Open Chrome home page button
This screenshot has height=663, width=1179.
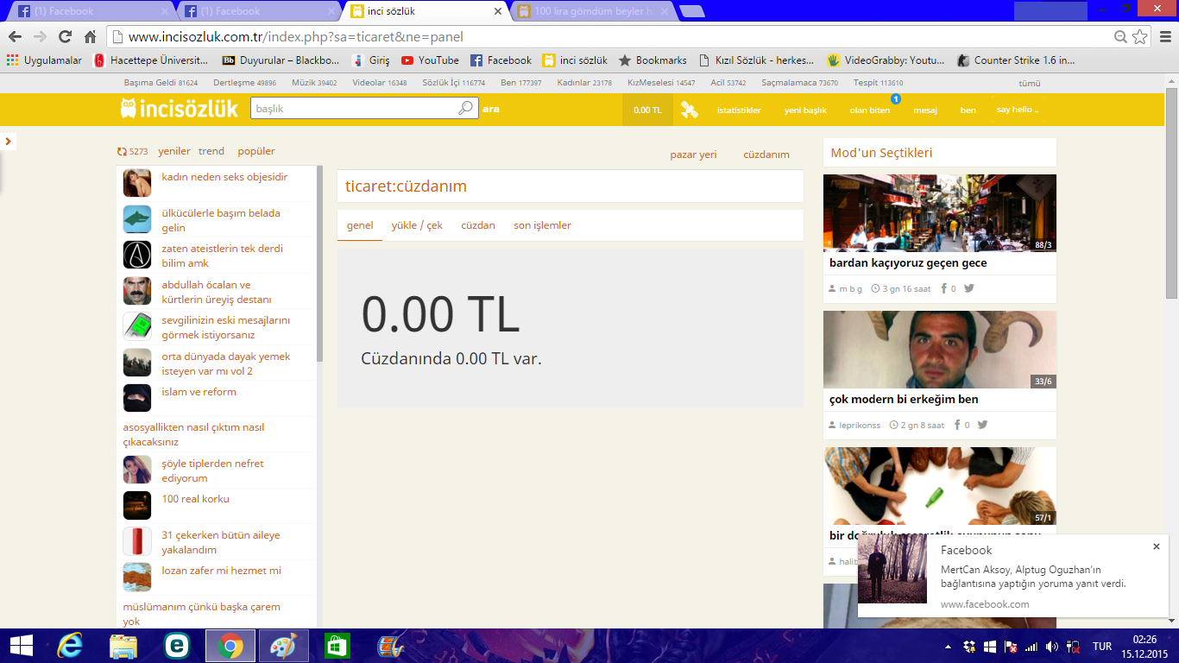tap(90, 37)
